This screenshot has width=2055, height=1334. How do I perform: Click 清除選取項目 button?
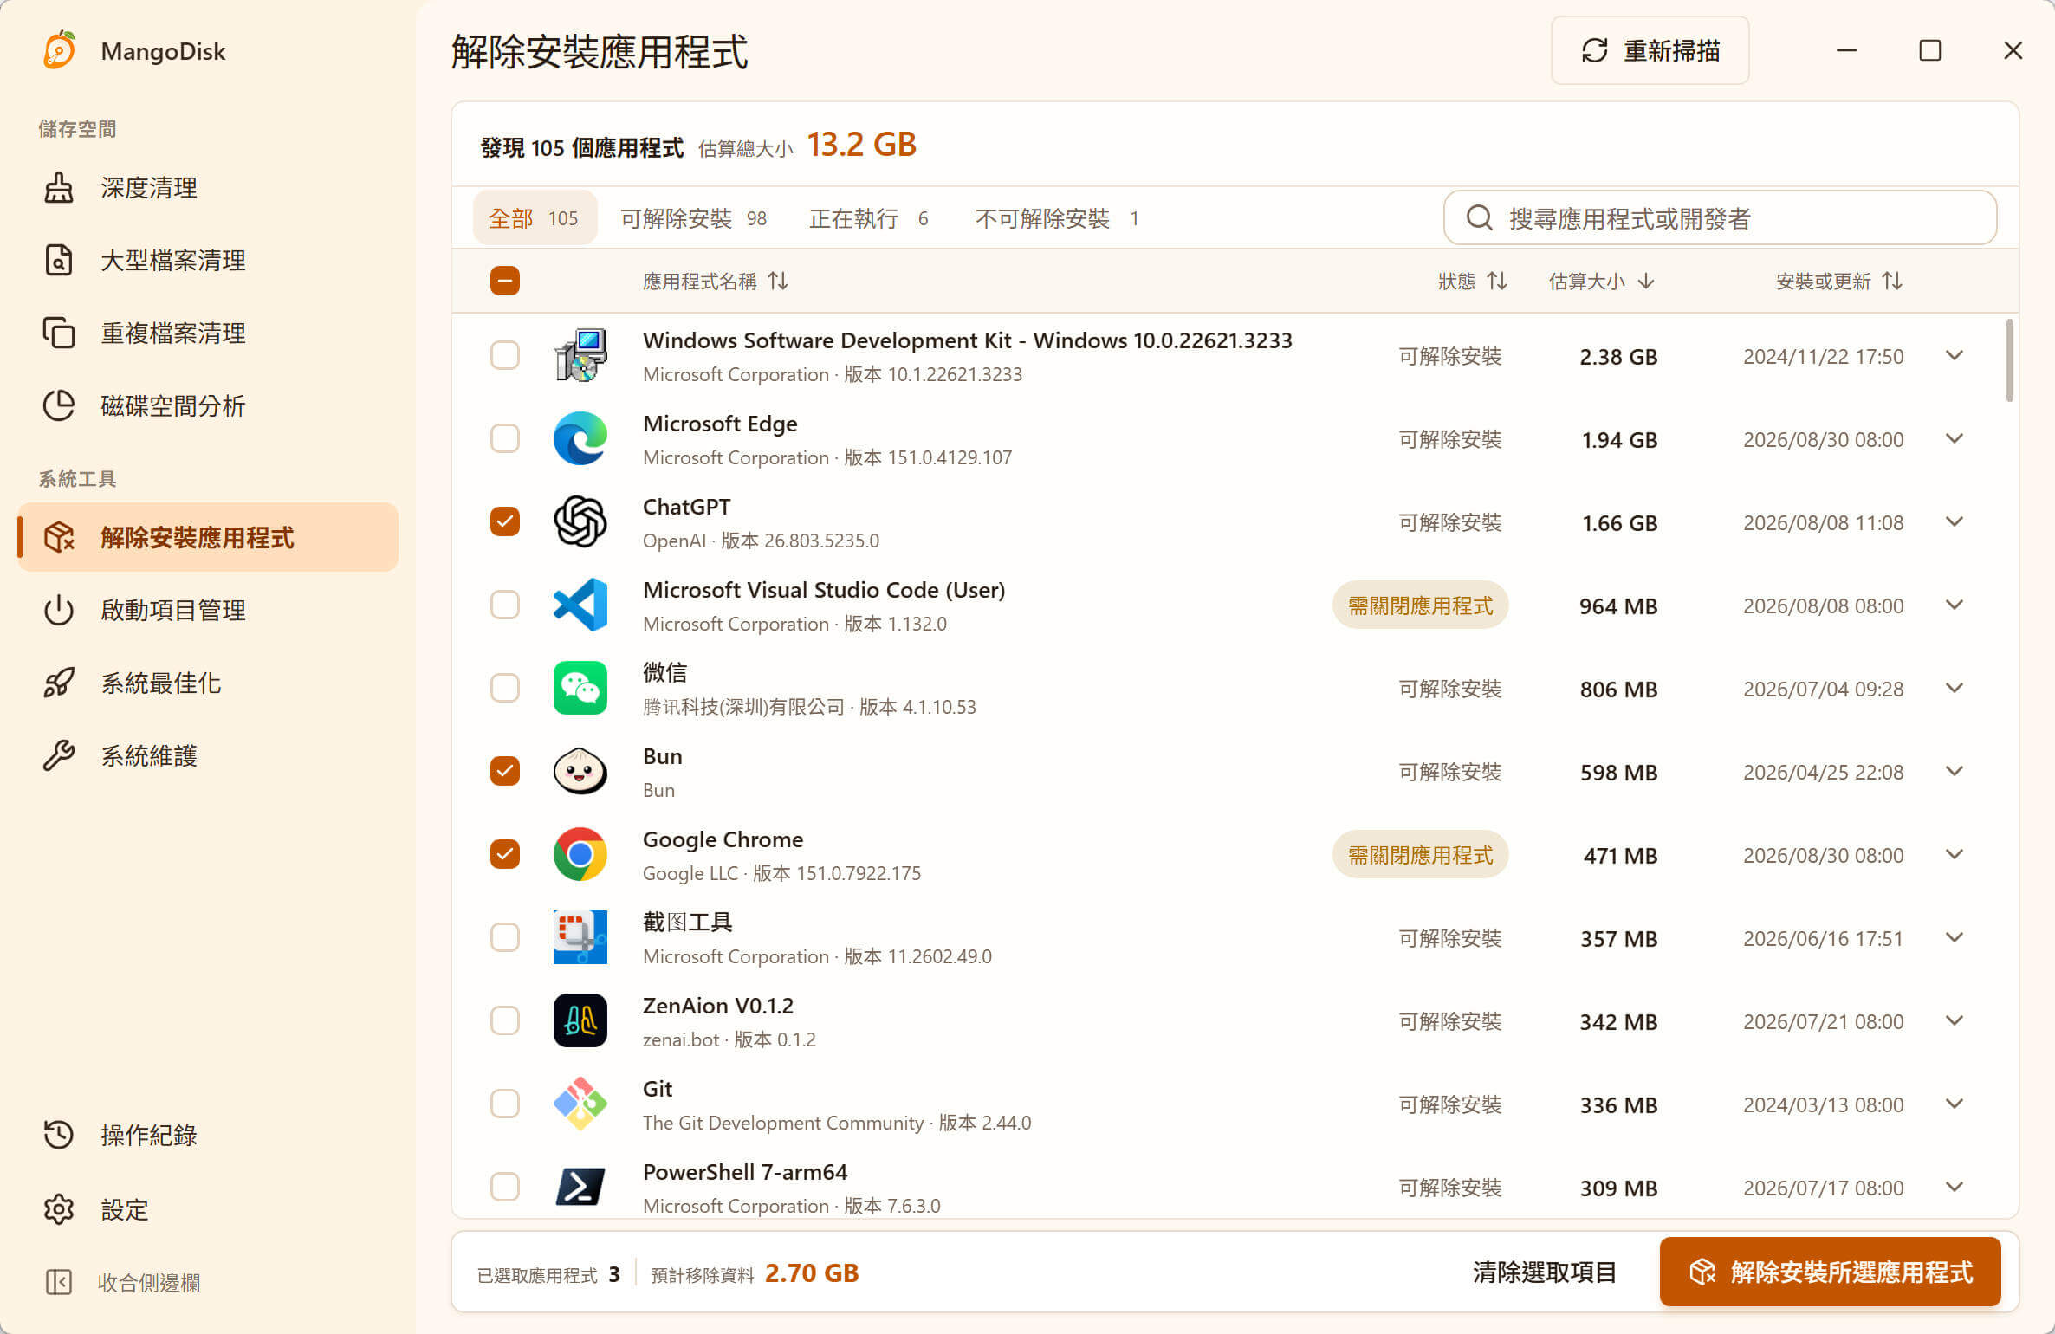click(1545, 1272)
